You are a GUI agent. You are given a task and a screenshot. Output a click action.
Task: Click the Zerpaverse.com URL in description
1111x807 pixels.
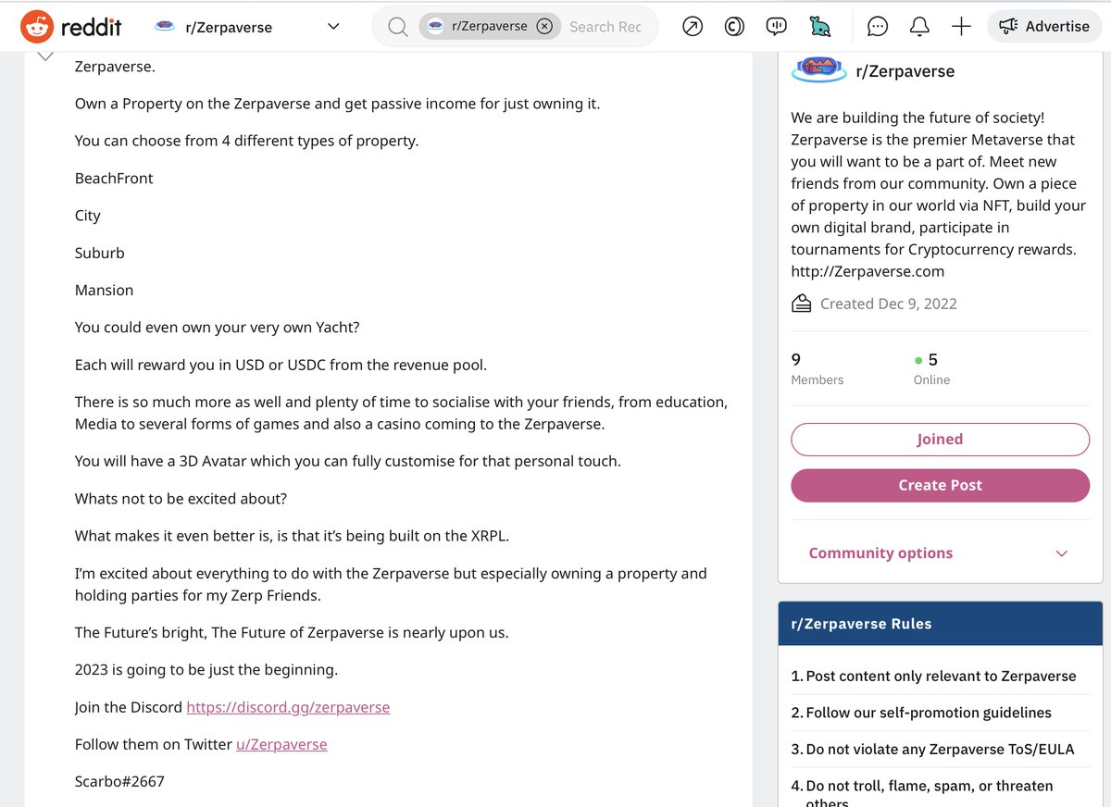[x=868, y=271]
